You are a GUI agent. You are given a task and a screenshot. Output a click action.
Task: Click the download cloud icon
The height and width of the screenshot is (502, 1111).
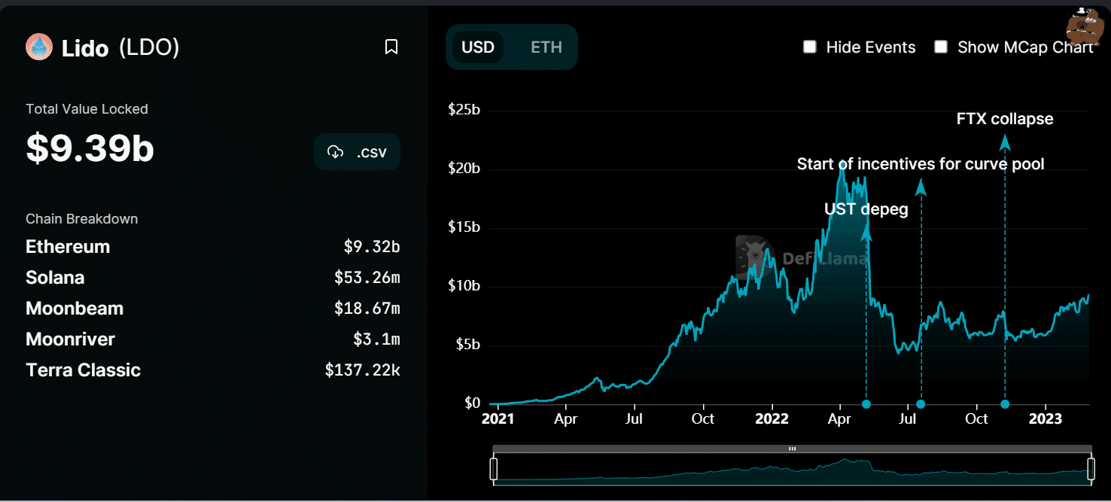pyautogui.click(x=336, y=152)
